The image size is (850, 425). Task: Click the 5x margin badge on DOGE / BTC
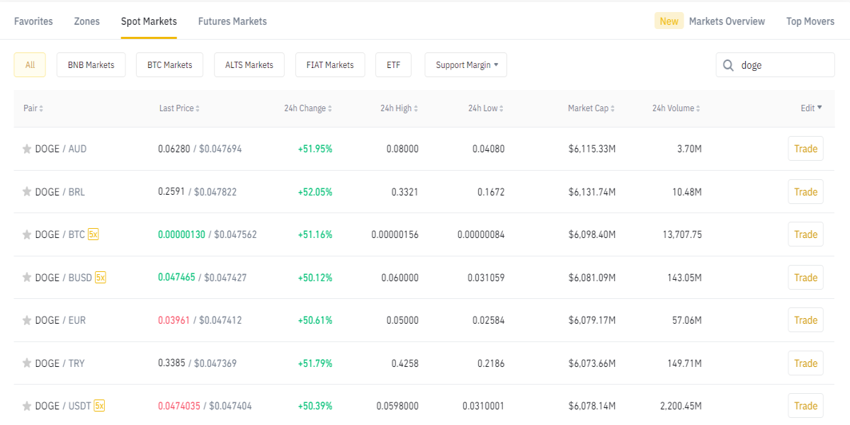pyautogui.click(x=93, y=234)
